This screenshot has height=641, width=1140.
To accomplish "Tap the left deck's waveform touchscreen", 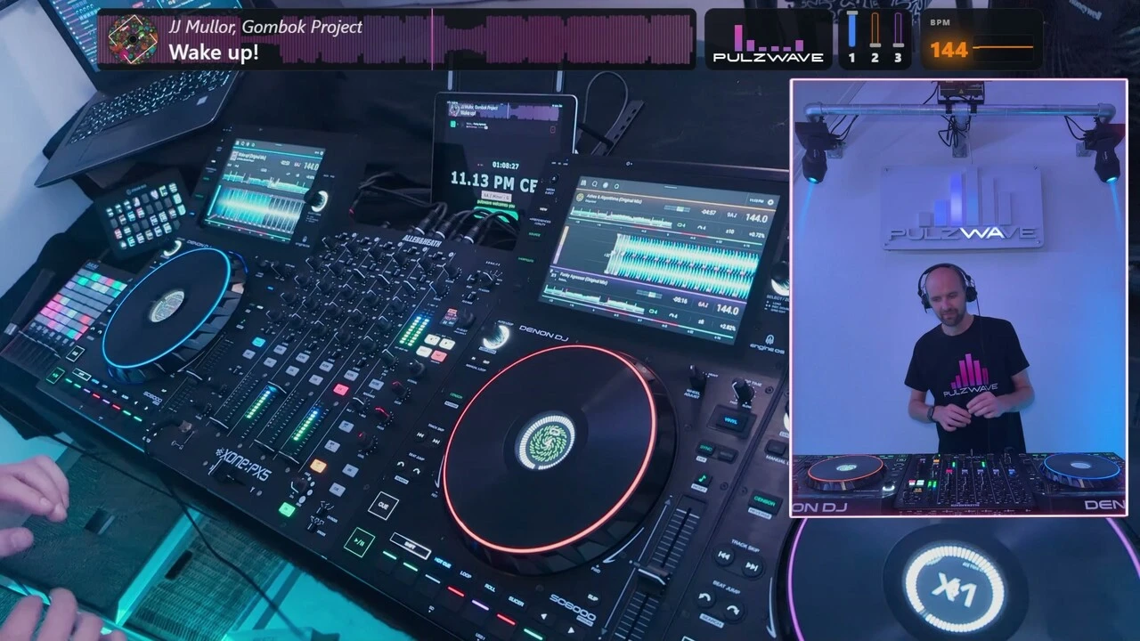I will (265, 189).
